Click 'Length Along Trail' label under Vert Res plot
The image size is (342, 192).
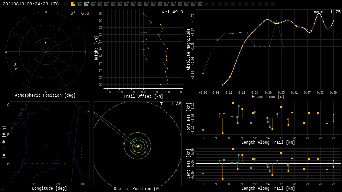[x=268, y=188]
